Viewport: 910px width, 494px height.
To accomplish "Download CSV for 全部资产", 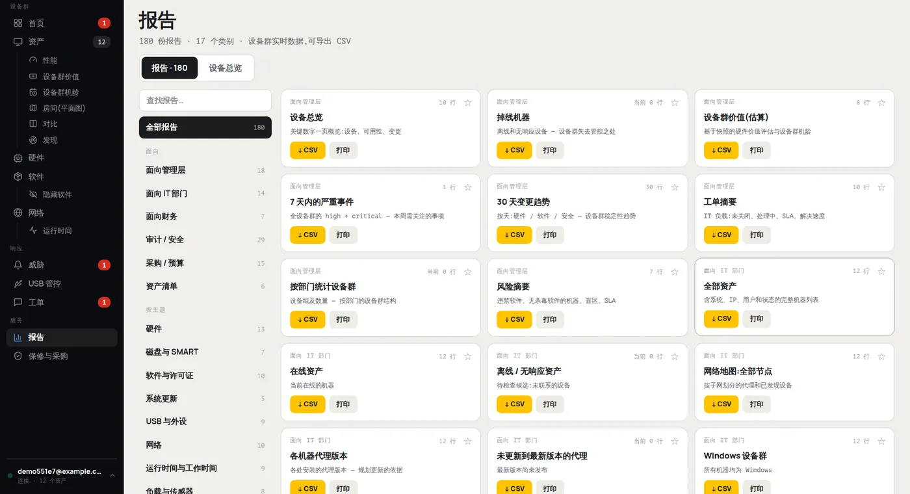I will [x=721, y=318].
